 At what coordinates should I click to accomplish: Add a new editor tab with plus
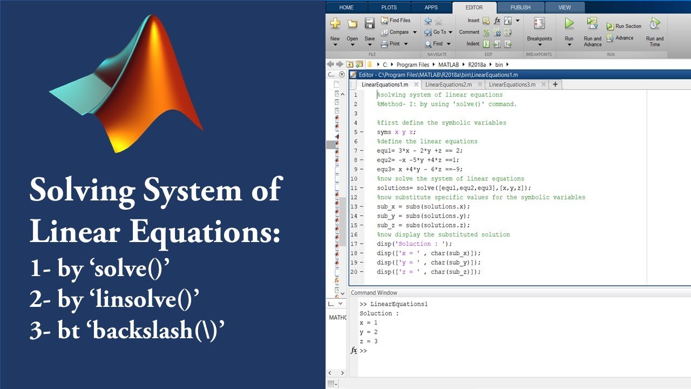point(555,84)
